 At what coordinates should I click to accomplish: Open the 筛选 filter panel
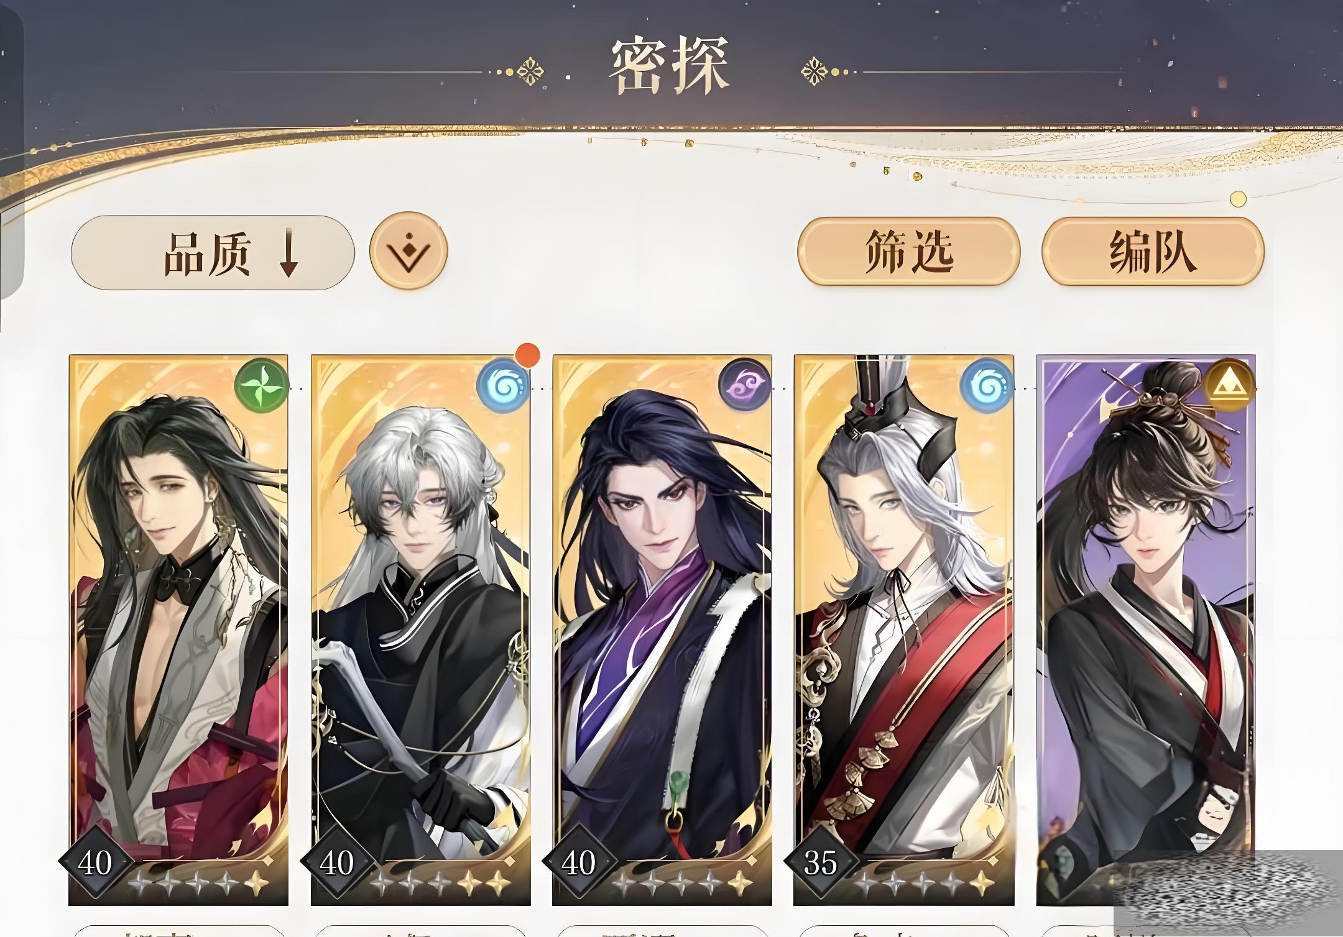(909, 252)
